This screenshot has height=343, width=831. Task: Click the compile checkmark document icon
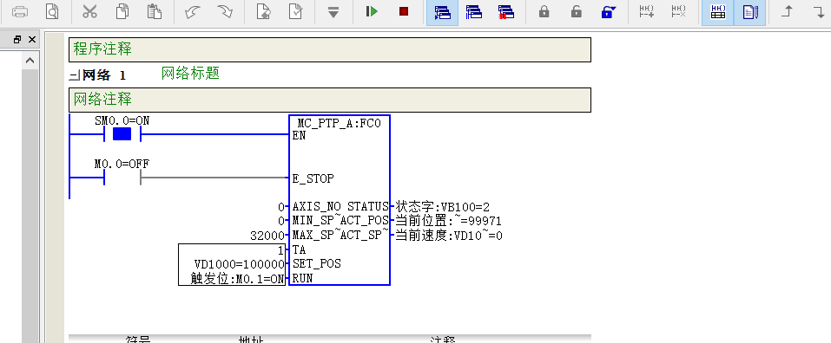click(x=295, y=11)
